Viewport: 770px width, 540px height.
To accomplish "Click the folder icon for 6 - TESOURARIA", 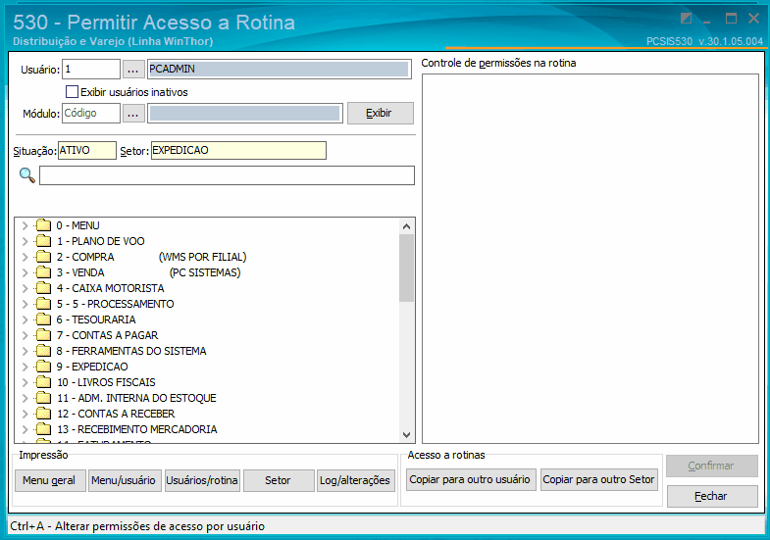I will click(44, 319).
